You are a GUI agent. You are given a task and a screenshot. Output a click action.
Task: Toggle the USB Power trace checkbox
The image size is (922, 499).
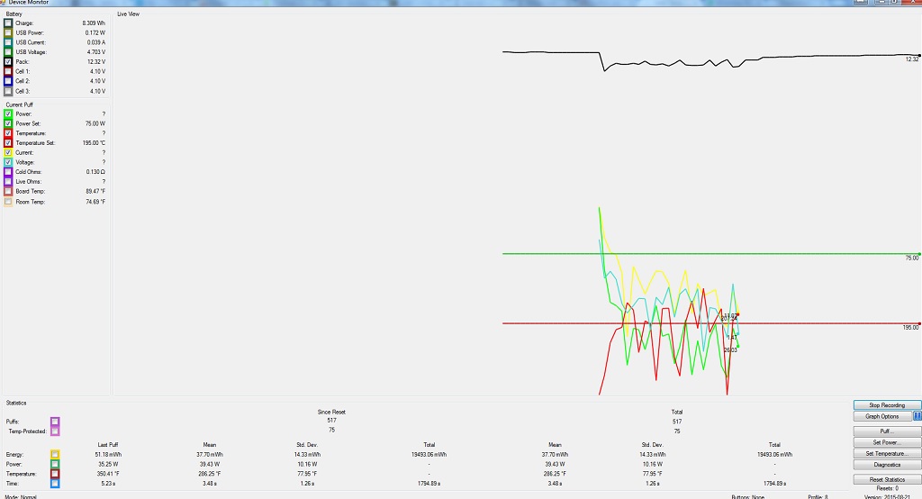coord(8,32)
